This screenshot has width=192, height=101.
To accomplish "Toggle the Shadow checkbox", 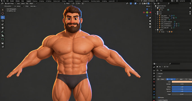I will coord(159,98).
